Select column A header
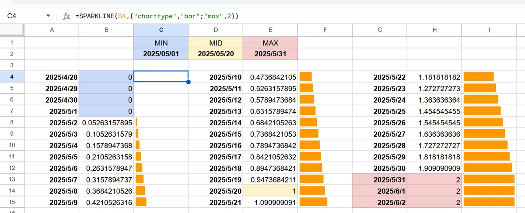 point(52,30)
